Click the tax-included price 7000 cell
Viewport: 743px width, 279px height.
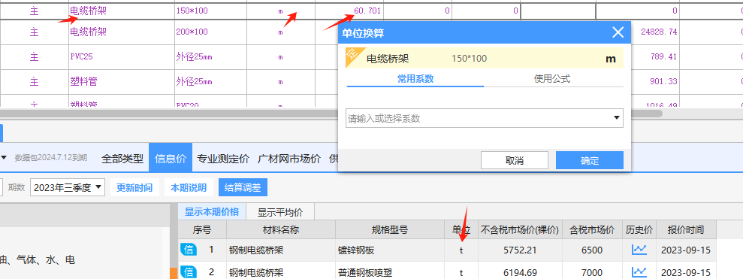click(593, 272)
